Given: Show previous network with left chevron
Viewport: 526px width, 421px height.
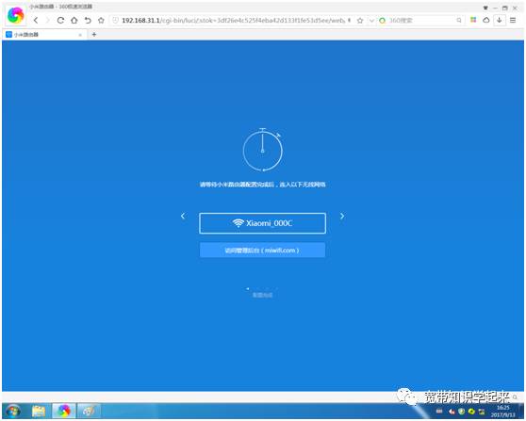Looking at the screenshot, I should pos(183,217).
